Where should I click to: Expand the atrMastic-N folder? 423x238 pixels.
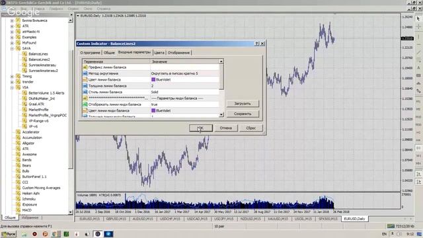(12, 32)
